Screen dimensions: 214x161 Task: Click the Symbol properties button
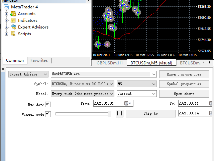click(x=184, y=84)
